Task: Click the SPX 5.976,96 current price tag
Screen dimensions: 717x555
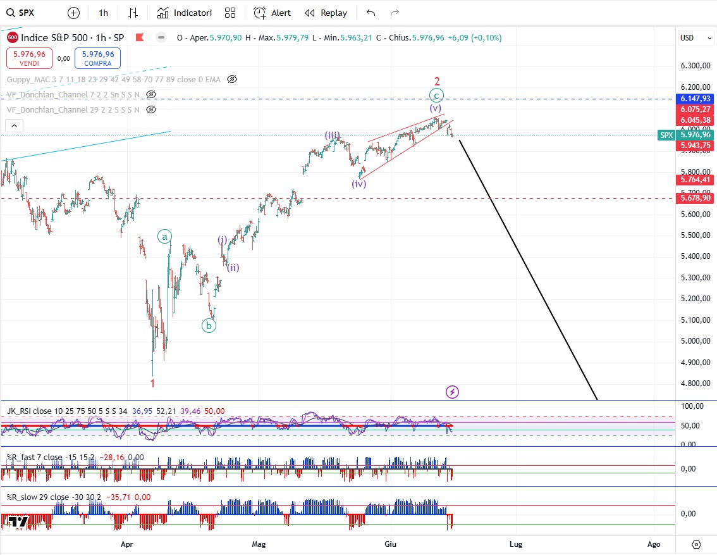Action: pyautogui.click(x=685, y=135)
